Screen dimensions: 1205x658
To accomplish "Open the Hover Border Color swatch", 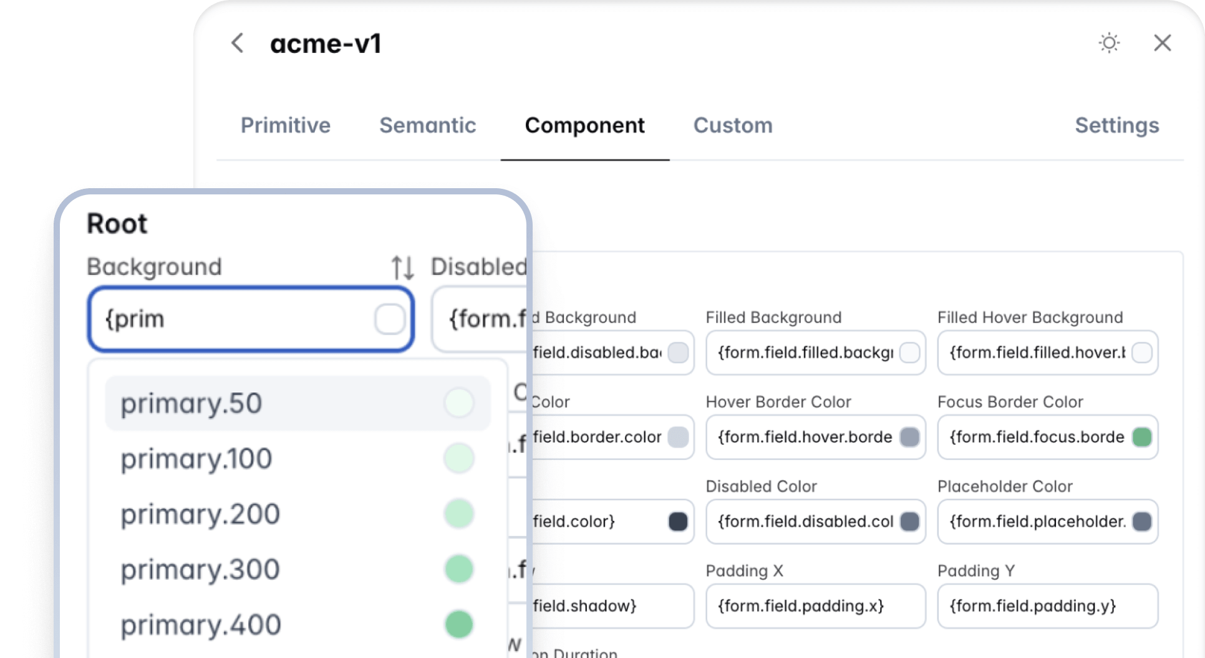I will (909, 437).
